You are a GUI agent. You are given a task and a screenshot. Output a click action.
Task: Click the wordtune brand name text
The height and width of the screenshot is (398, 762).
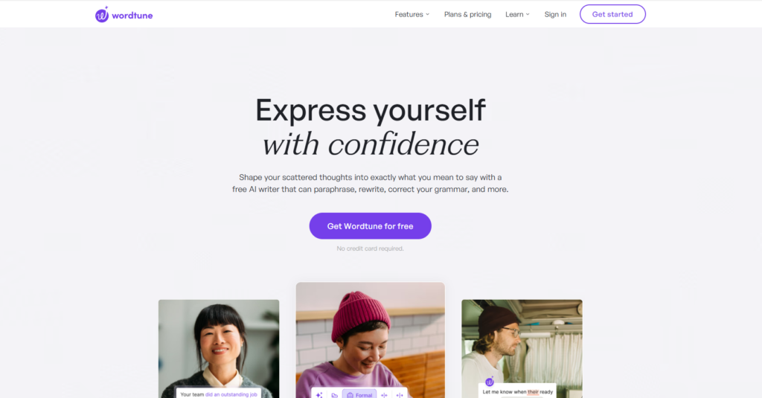click(x=132, y=16)
